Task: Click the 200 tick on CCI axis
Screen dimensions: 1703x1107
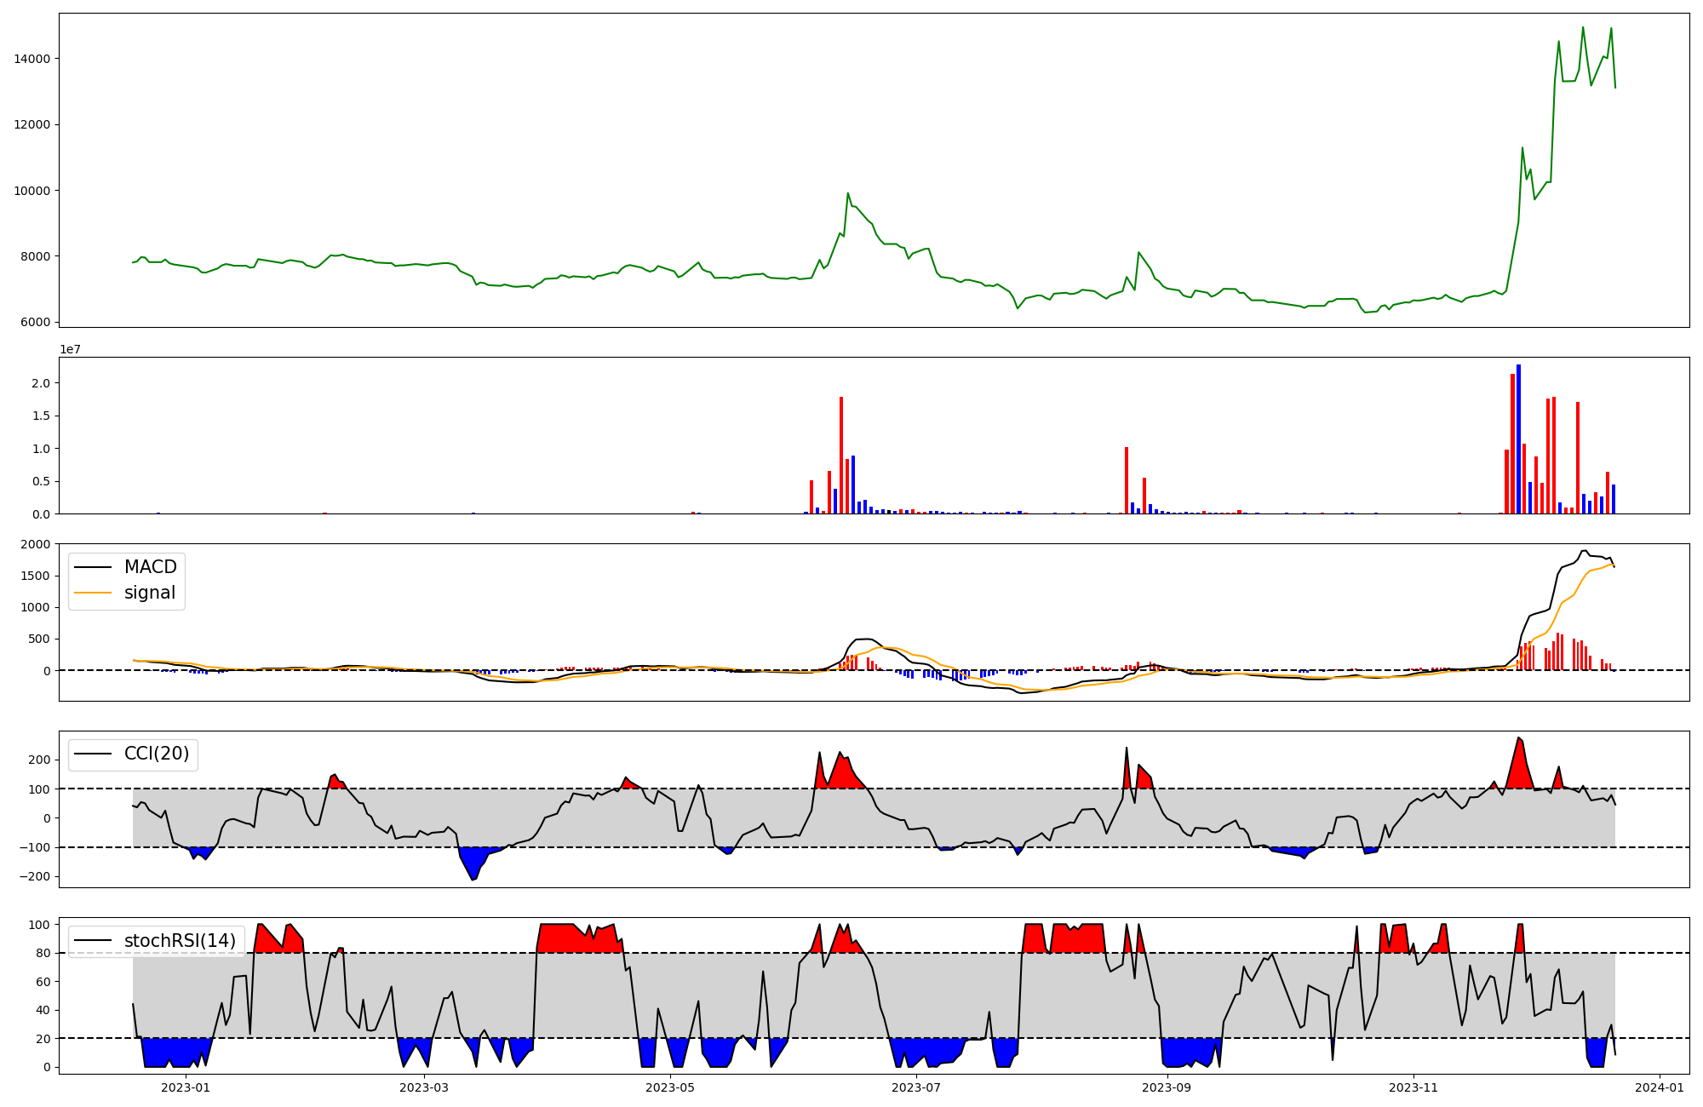Action: coord(41,760)
